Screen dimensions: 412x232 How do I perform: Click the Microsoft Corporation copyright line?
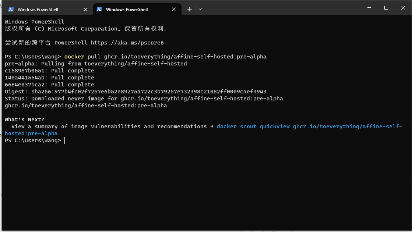(87, 29)
